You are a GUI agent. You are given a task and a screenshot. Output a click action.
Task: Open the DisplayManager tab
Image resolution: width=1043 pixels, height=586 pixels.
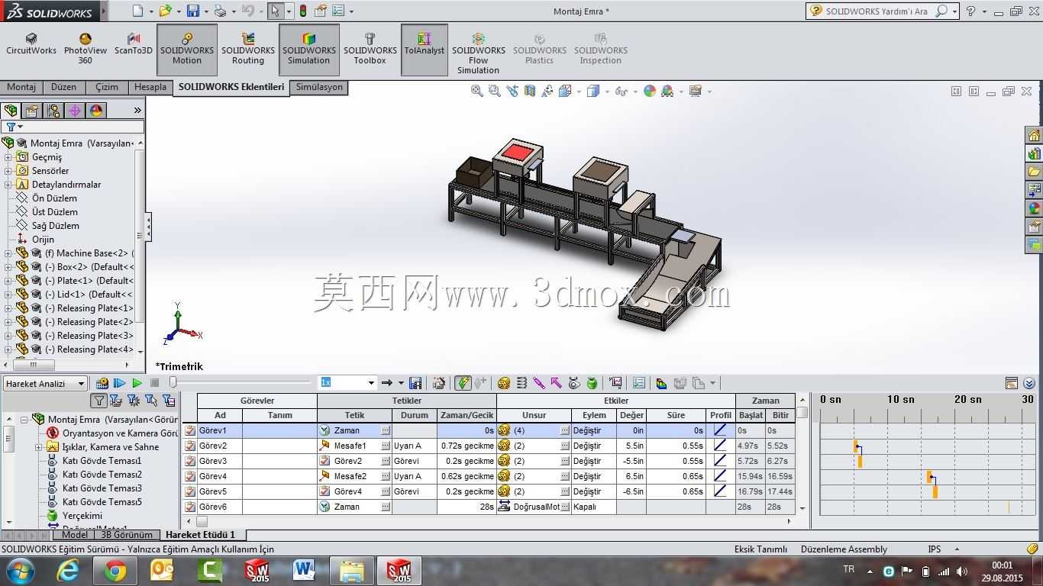point(96,111)
